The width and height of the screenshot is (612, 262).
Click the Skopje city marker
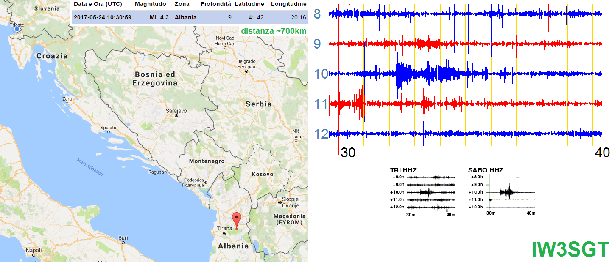click(x=280, y=202)
